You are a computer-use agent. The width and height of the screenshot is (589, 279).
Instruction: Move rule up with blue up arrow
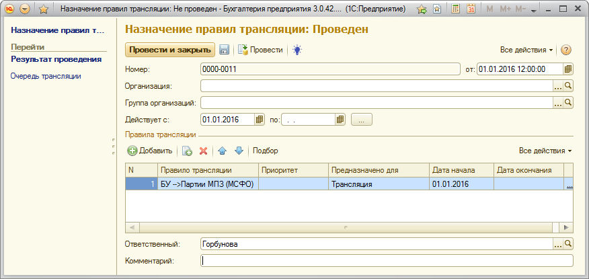[223, 151]
